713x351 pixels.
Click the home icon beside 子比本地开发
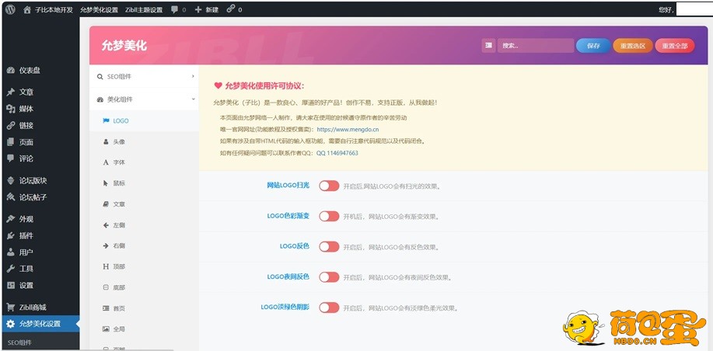tap(27, 9)
